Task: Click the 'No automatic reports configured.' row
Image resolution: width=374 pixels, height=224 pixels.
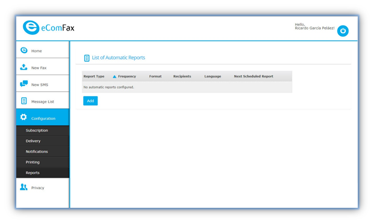Action: (187, 87)
